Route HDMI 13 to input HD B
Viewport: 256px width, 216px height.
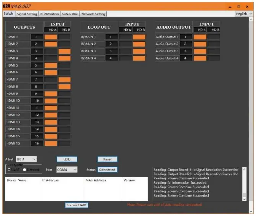[65, 122]
